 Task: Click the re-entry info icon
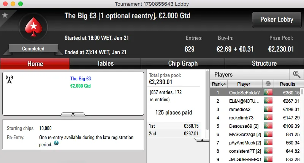coord(56,143)
